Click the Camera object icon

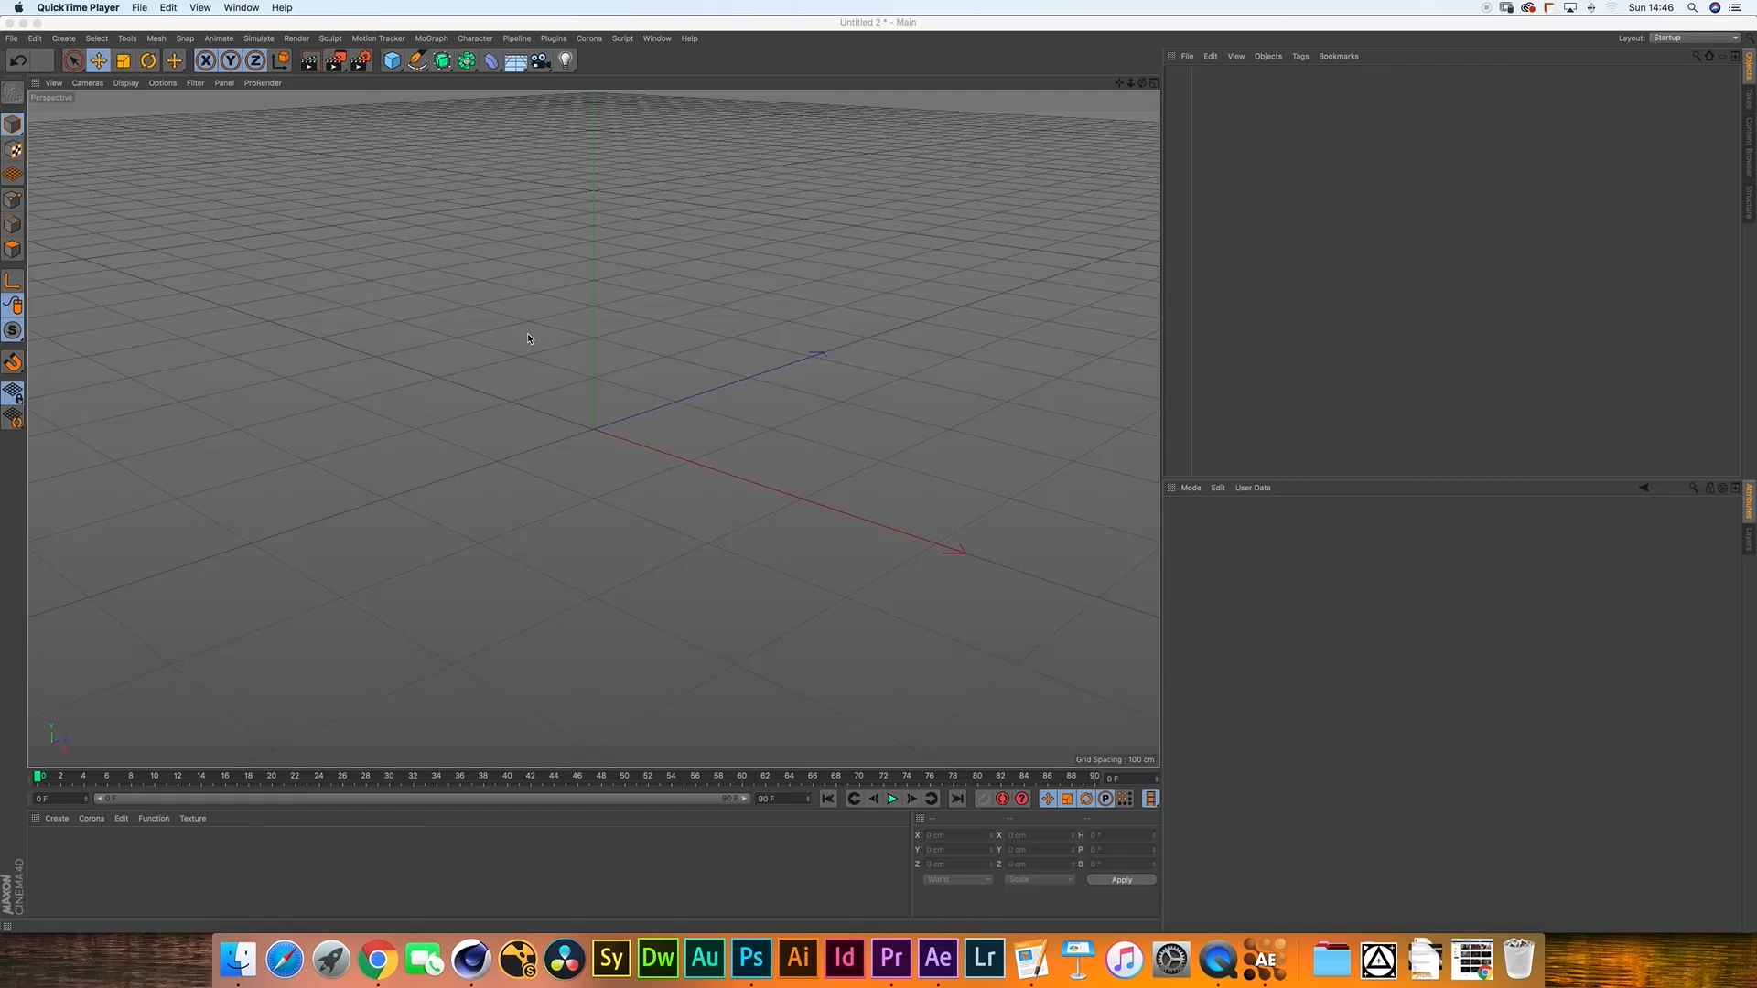pyautogui.click(x=541, y=61)
